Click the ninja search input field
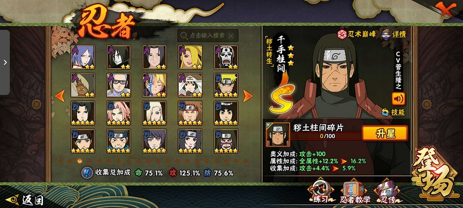463x208 pixels. pyautogui.click(x=208, y=36)
